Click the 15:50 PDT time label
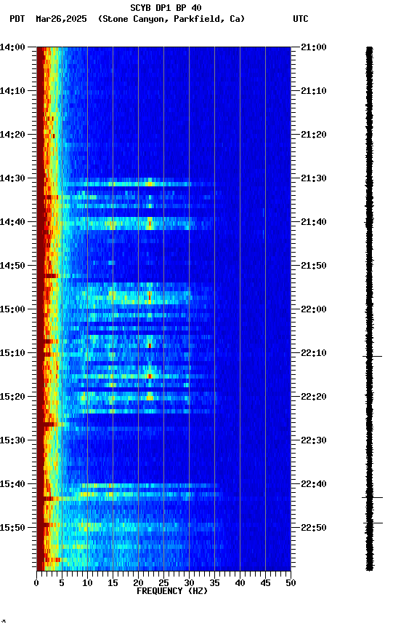 (x=12, y=528)
